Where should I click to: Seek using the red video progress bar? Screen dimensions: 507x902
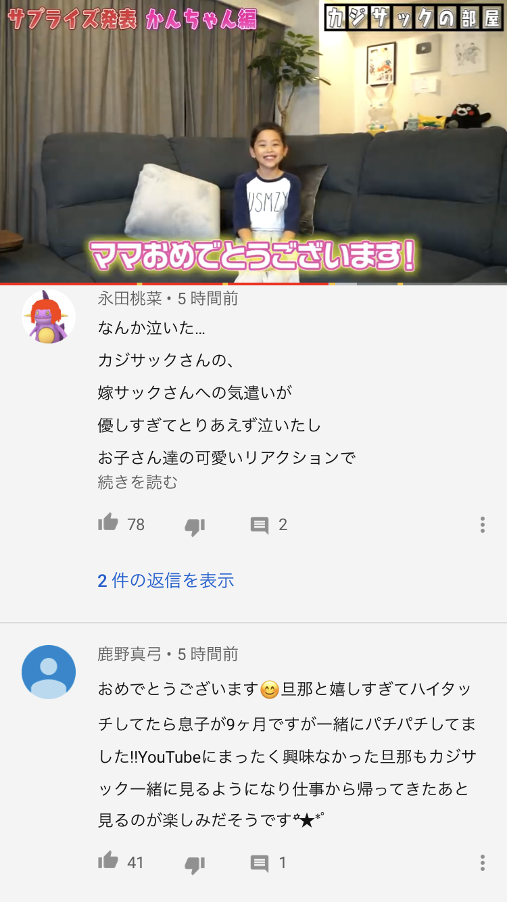pos(254,283)
